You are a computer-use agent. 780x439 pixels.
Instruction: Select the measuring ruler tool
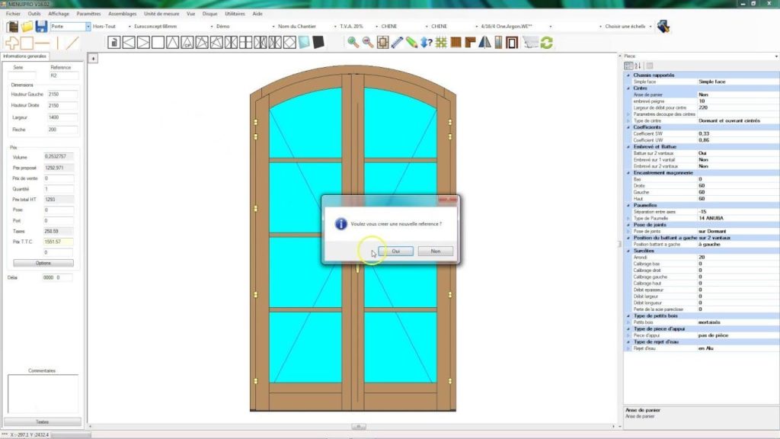[x=398, y=42]
